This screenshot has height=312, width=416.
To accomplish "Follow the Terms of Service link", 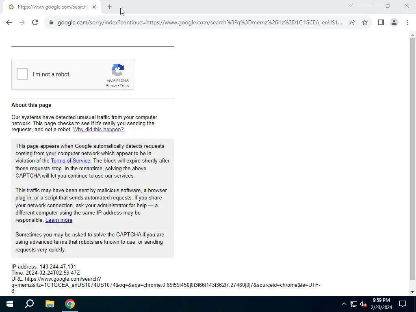I will click(x=70, y=161).
